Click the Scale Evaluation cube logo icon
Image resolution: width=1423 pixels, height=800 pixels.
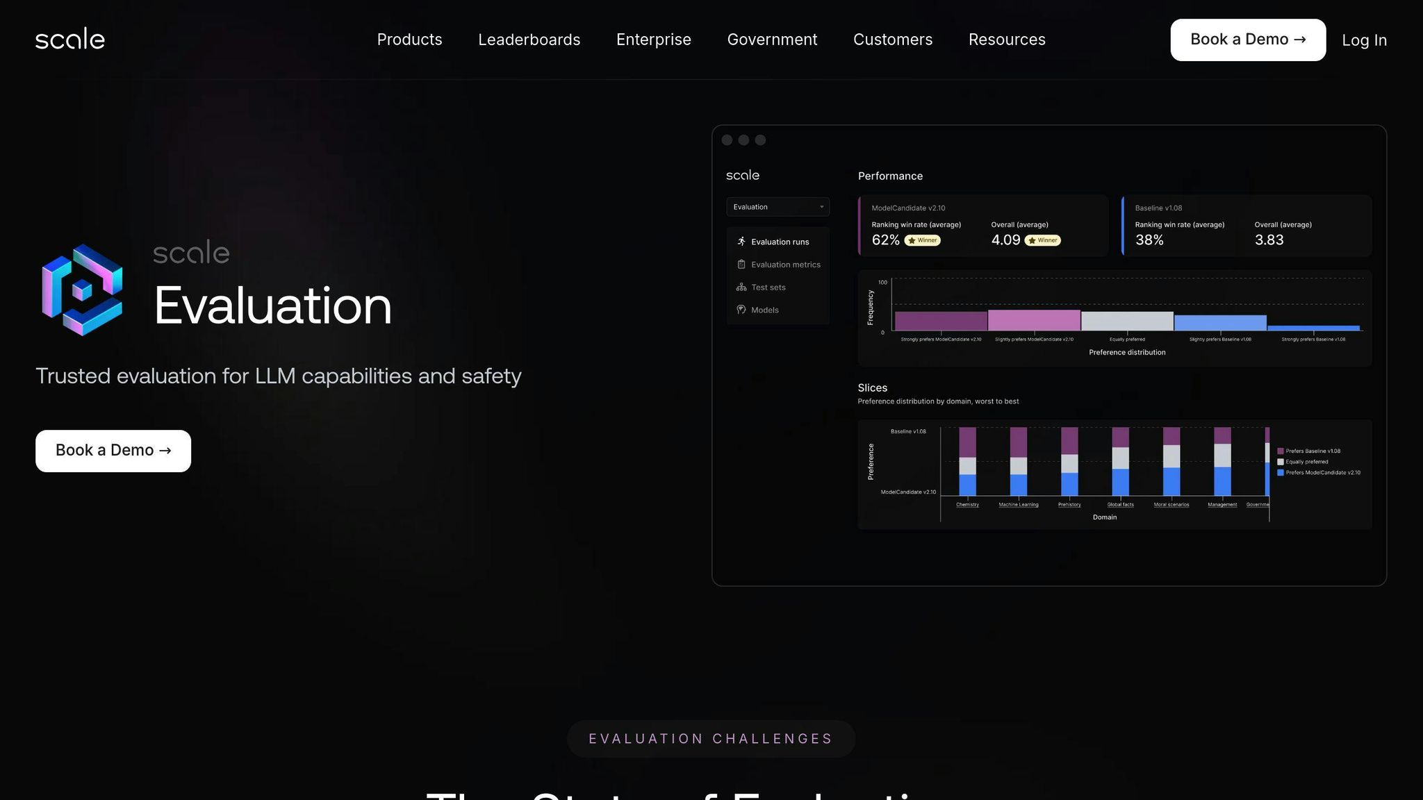(x=82, y=290)
